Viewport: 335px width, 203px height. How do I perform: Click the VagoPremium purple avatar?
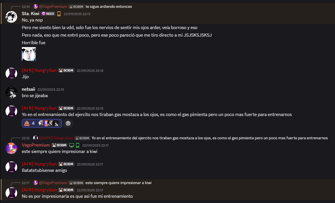point(11,148)
